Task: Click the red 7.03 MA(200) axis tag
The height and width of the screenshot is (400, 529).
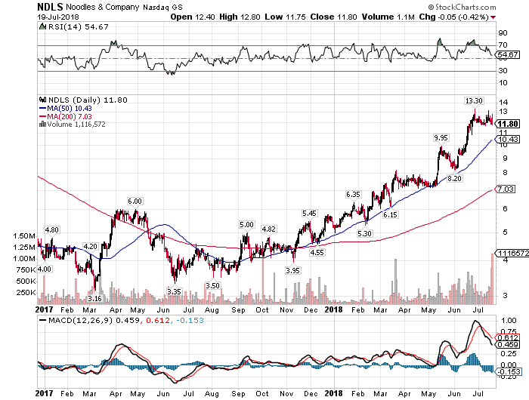Action: pyautogui.click(x=506, y=189)
